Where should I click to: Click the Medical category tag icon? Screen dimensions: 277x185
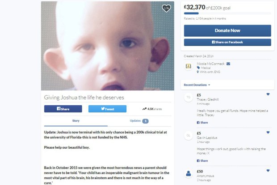(198, 68)
